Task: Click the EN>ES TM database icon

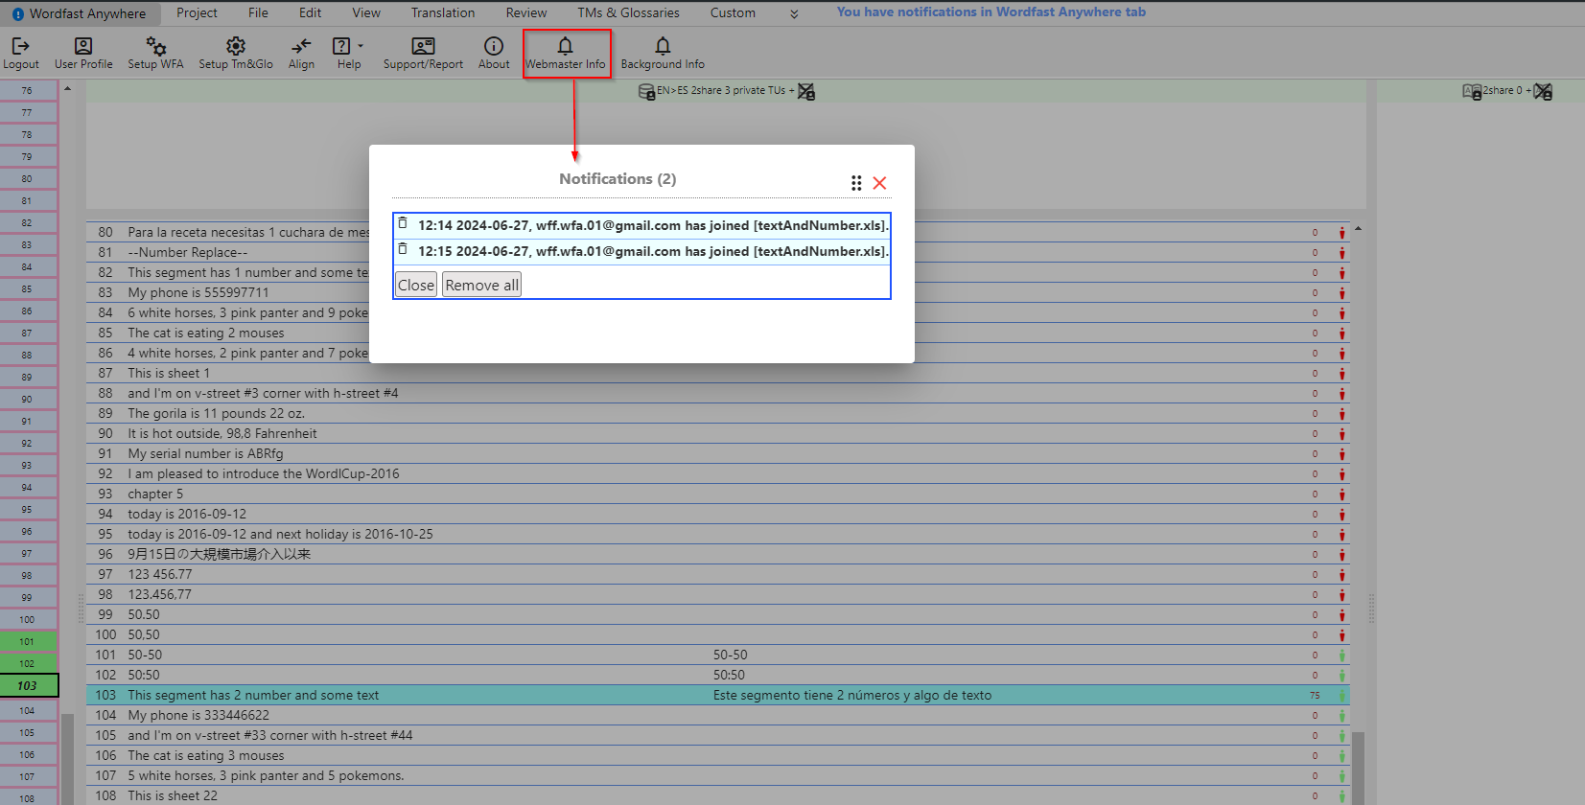Action: click(647, 92)
